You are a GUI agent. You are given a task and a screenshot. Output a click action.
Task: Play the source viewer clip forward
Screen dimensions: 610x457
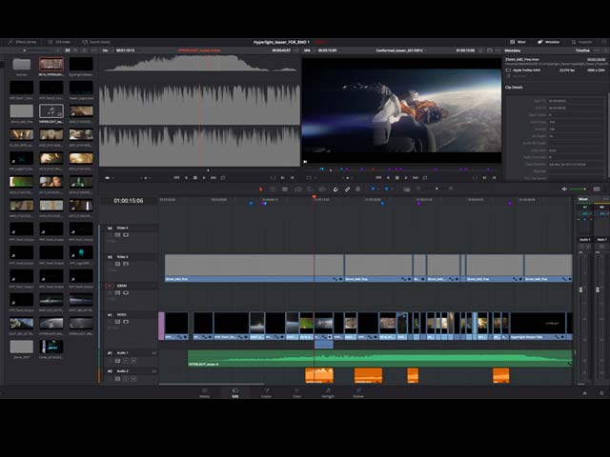click(204, 178)
